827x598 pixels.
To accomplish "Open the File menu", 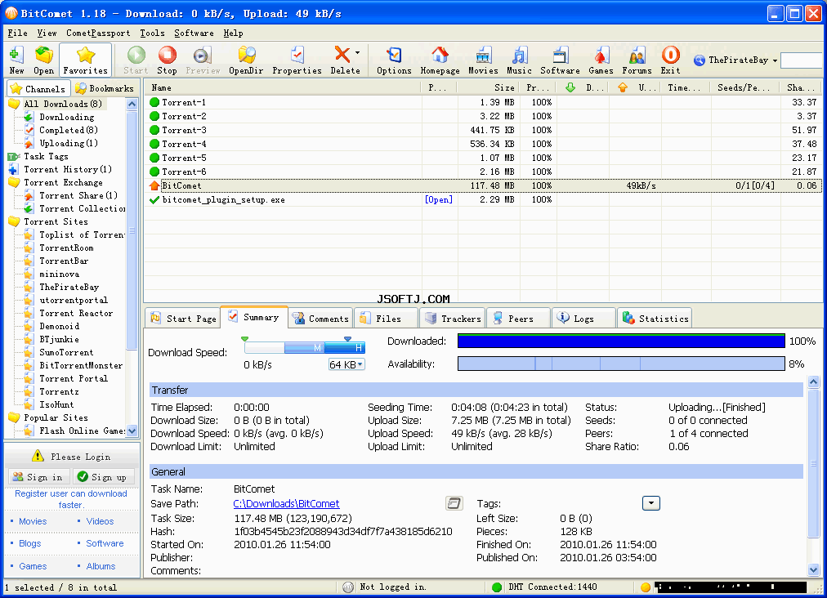I will click(x=17, y=33).
